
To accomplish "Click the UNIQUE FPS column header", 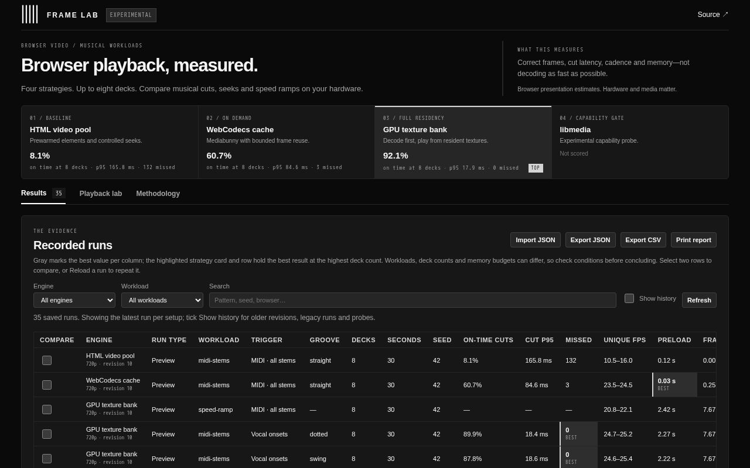I will (625, 340).
